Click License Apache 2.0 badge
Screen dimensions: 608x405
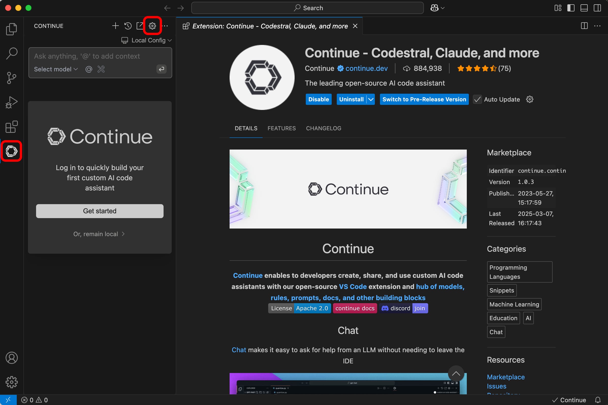(299, 308)
